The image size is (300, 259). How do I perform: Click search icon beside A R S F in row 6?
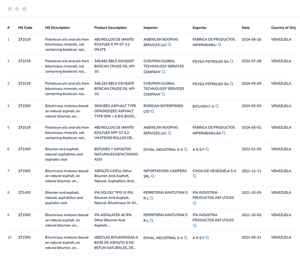pyautogui.click(x=207, y=149)
